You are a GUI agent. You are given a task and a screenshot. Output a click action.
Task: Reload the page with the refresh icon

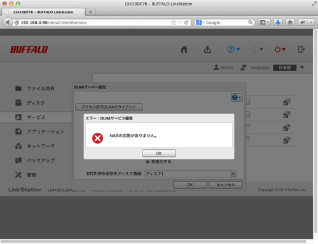(186, 22)
